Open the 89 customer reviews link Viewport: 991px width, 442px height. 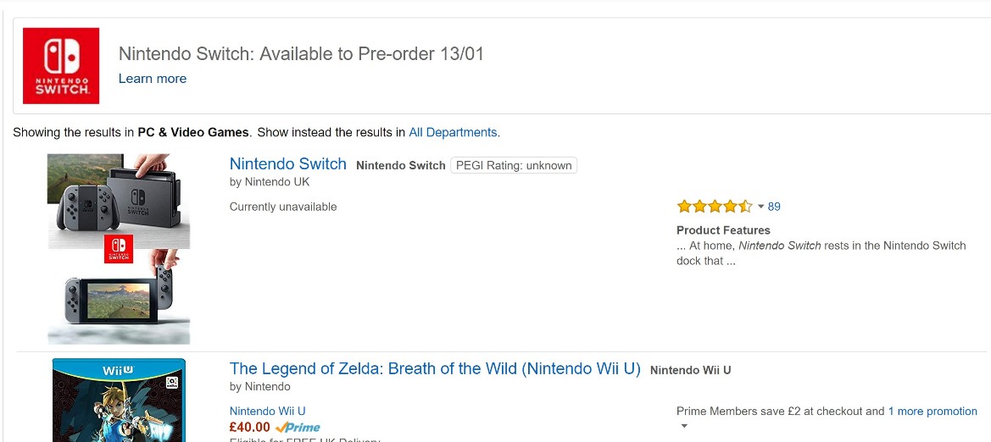pos(774,207)
